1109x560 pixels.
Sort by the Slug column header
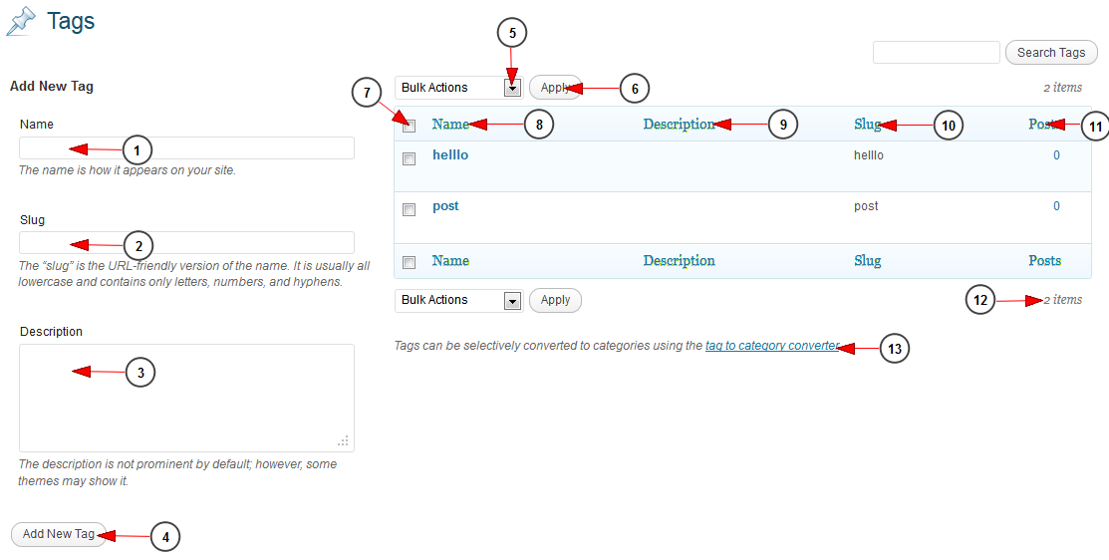(867, 125)
